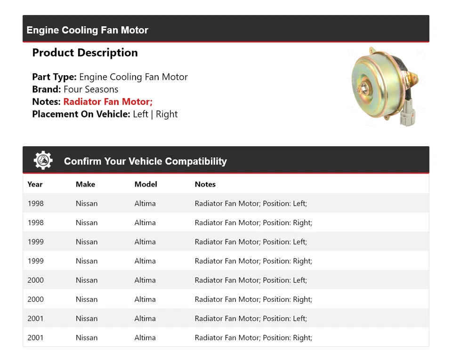Viewport: 452px width, 362px height.
Task: Select the 1998 Altima Position Left row
Action: (226, 204)
